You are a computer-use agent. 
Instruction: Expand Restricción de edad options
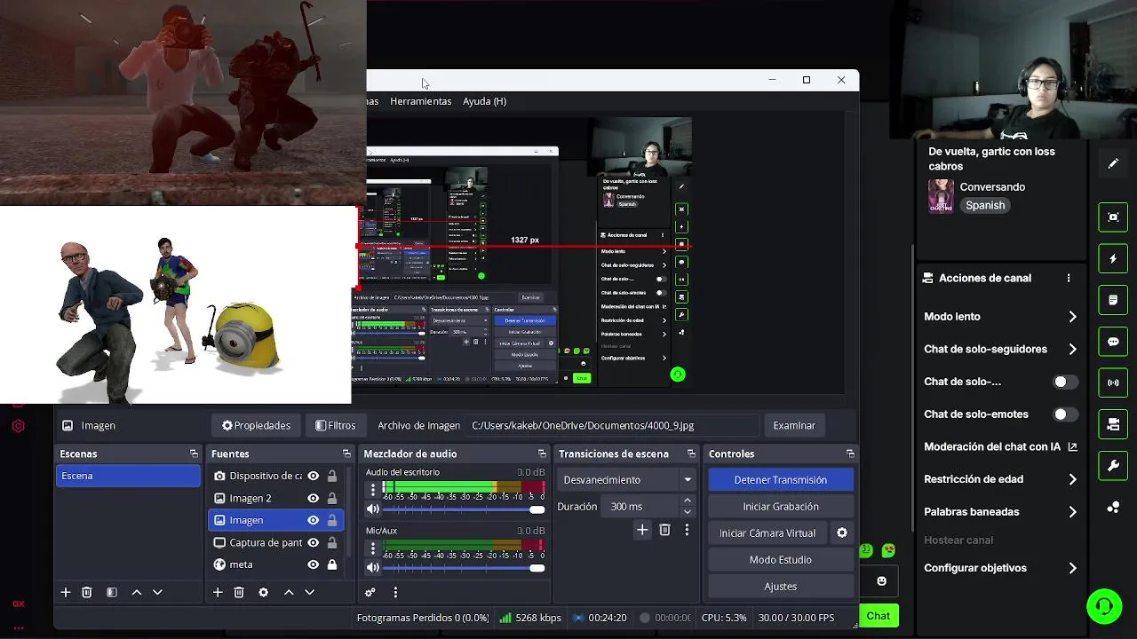1072,479
